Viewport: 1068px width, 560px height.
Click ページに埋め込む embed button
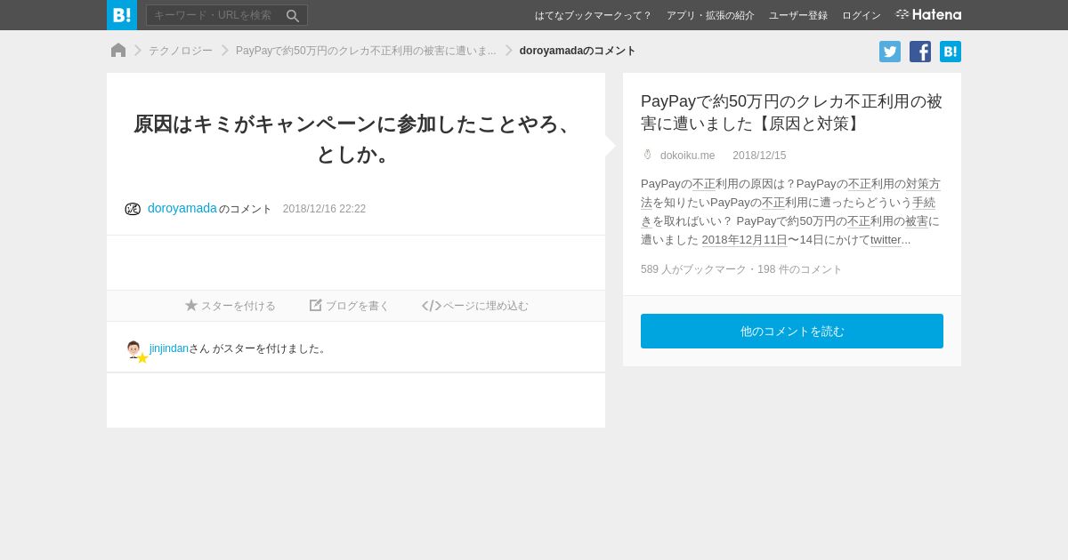475,306
